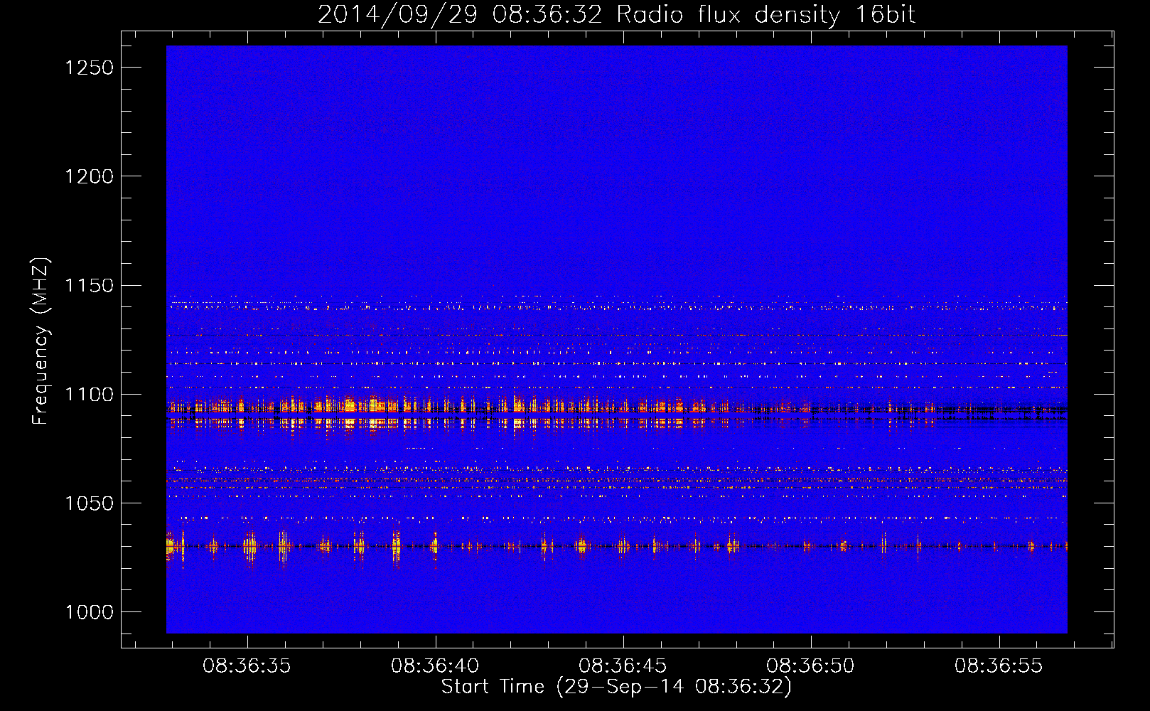Click the 08:36:35 time tick label
This screenshot has width=1150, height=711.
[247, 666]
